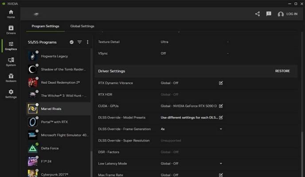Click the 55/55 Programs heading
The height and width of the screenshot is (177, 305).
point(42,42)
